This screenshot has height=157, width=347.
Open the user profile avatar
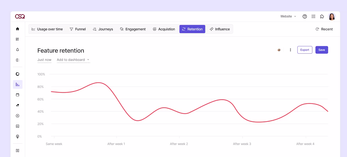point(332,17)
